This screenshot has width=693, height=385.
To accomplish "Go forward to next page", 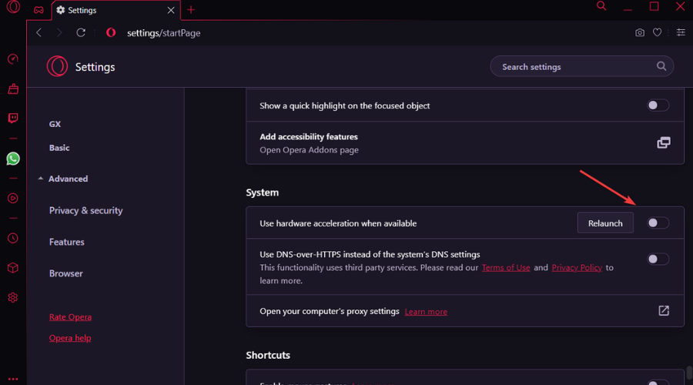I will click(59, 32).
